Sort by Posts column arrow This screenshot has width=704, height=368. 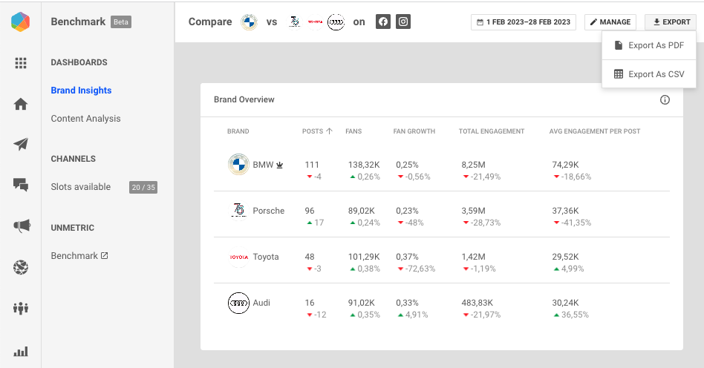tap(329, 131)
